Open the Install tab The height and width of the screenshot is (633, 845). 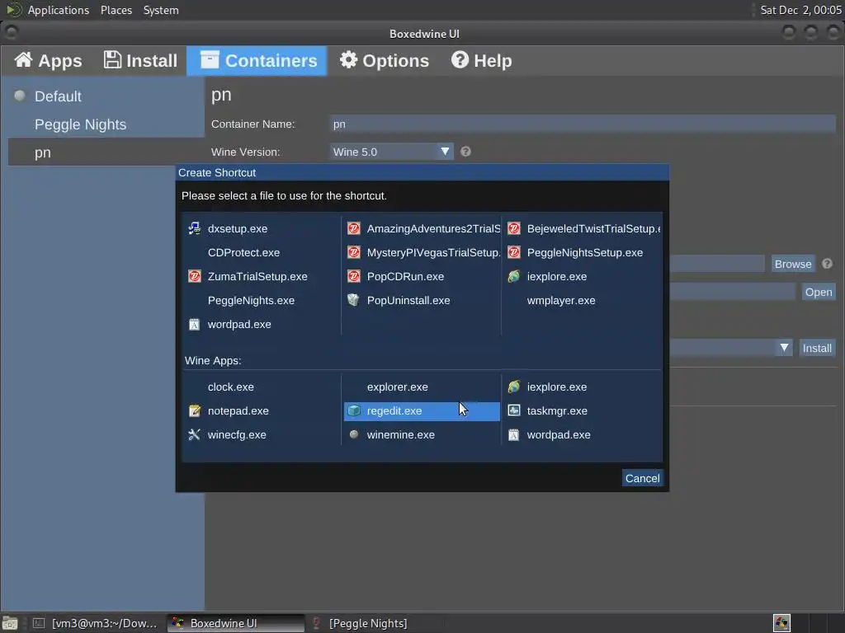coord(140,61)
